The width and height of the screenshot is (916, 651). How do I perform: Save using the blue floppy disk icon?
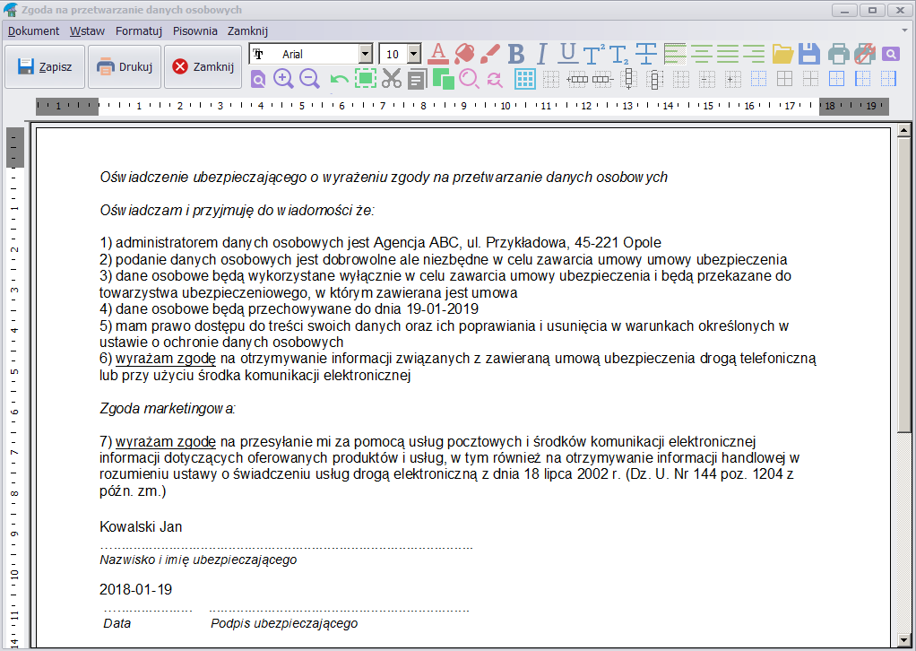click(809, 55)
